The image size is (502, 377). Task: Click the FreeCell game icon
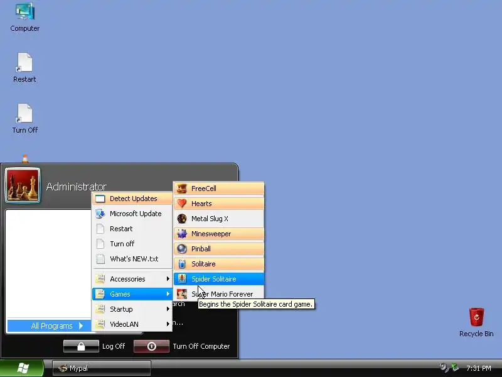click(182, 188)
